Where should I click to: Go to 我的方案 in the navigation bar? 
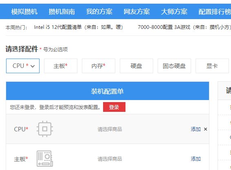point(99,12)
